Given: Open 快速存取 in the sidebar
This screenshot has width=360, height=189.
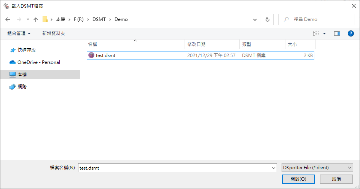Looking at the screenshot, I should coord(26,50).
